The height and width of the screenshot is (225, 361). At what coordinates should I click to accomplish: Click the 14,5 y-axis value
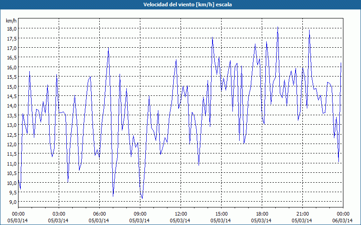12,96
